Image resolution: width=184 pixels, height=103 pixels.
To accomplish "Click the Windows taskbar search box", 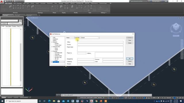I will 21,101.
